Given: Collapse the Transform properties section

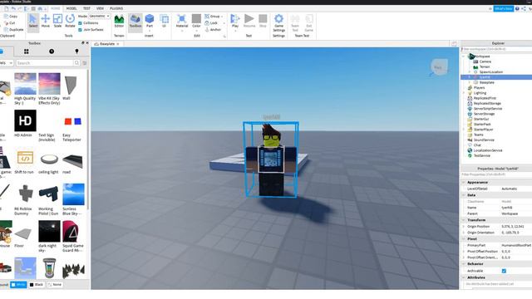Looking at the screenshot, I should tap(464, 220).
